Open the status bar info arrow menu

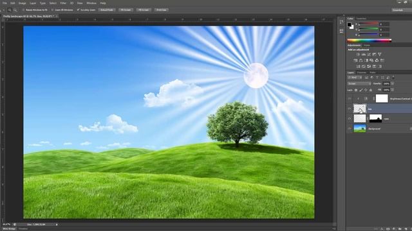pyautogui.click(x=57, y=225)
